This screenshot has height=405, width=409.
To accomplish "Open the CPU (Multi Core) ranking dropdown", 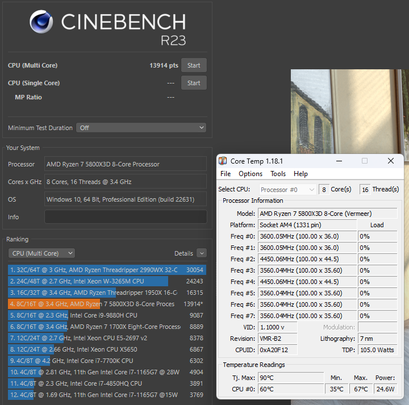I will (41, 253).
